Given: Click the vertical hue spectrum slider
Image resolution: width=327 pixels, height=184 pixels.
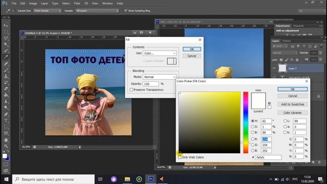Looking at the screenshot, I should 246,123.
